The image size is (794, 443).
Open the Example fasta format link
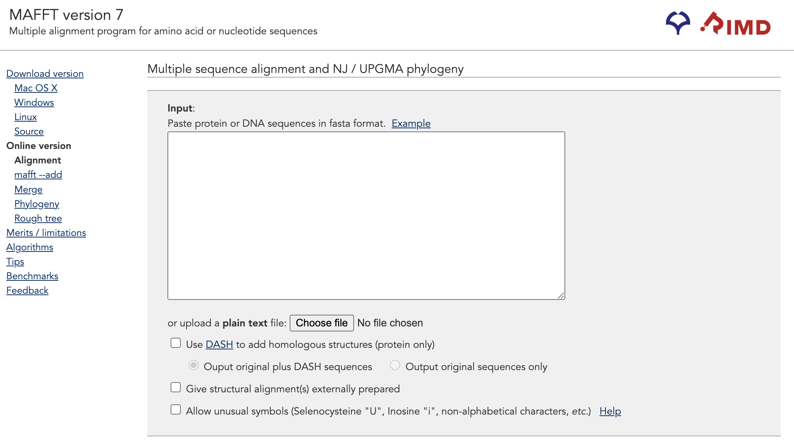[411, 123]
